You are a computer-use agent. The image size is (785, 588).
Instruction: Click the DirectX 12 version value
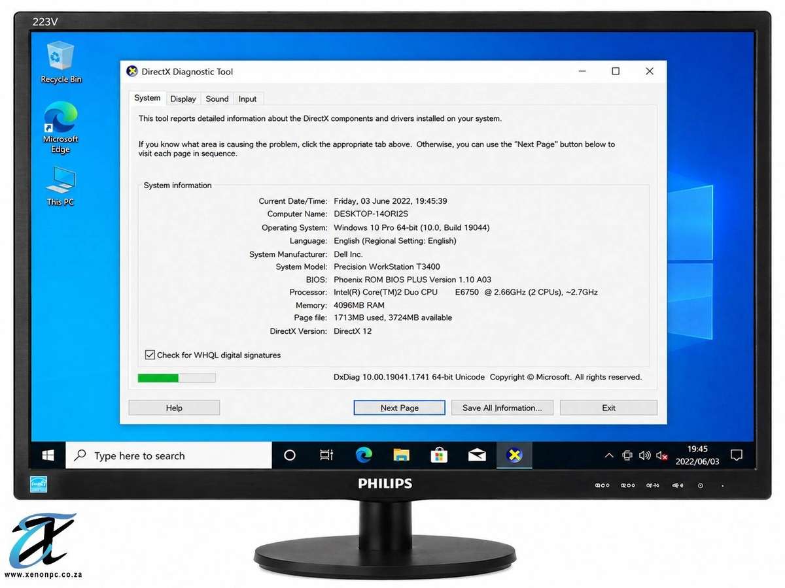click(353, 331)
